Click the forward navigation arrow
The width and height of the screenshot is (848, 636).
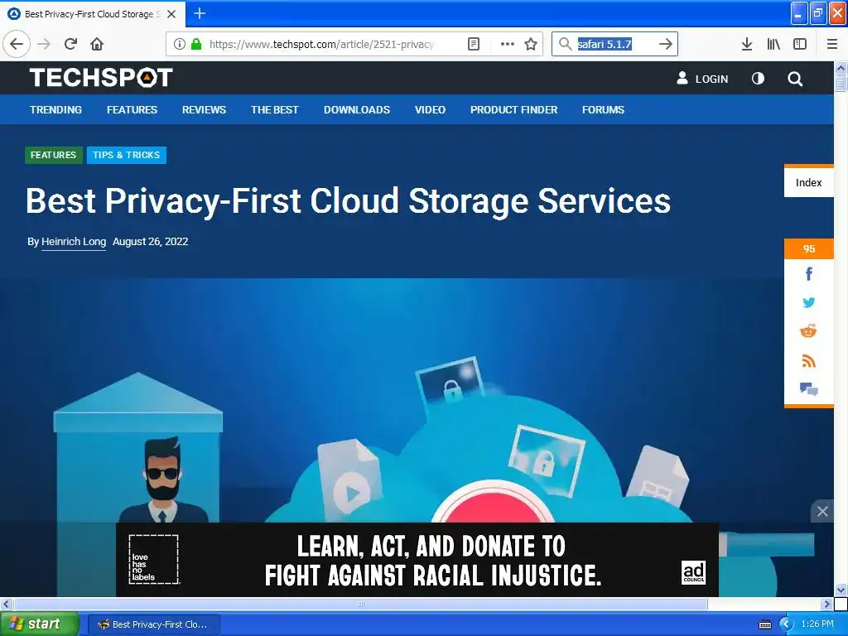pyautogui.click(x=44, y=44)
